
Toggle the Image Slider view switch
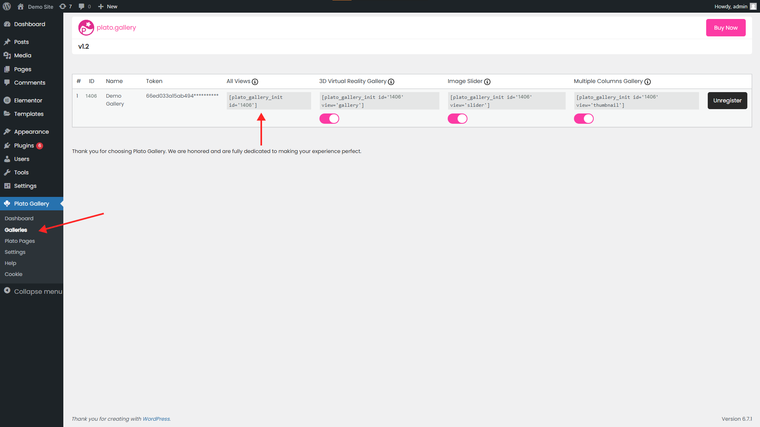pyautogui.click(x=457, y=118)
